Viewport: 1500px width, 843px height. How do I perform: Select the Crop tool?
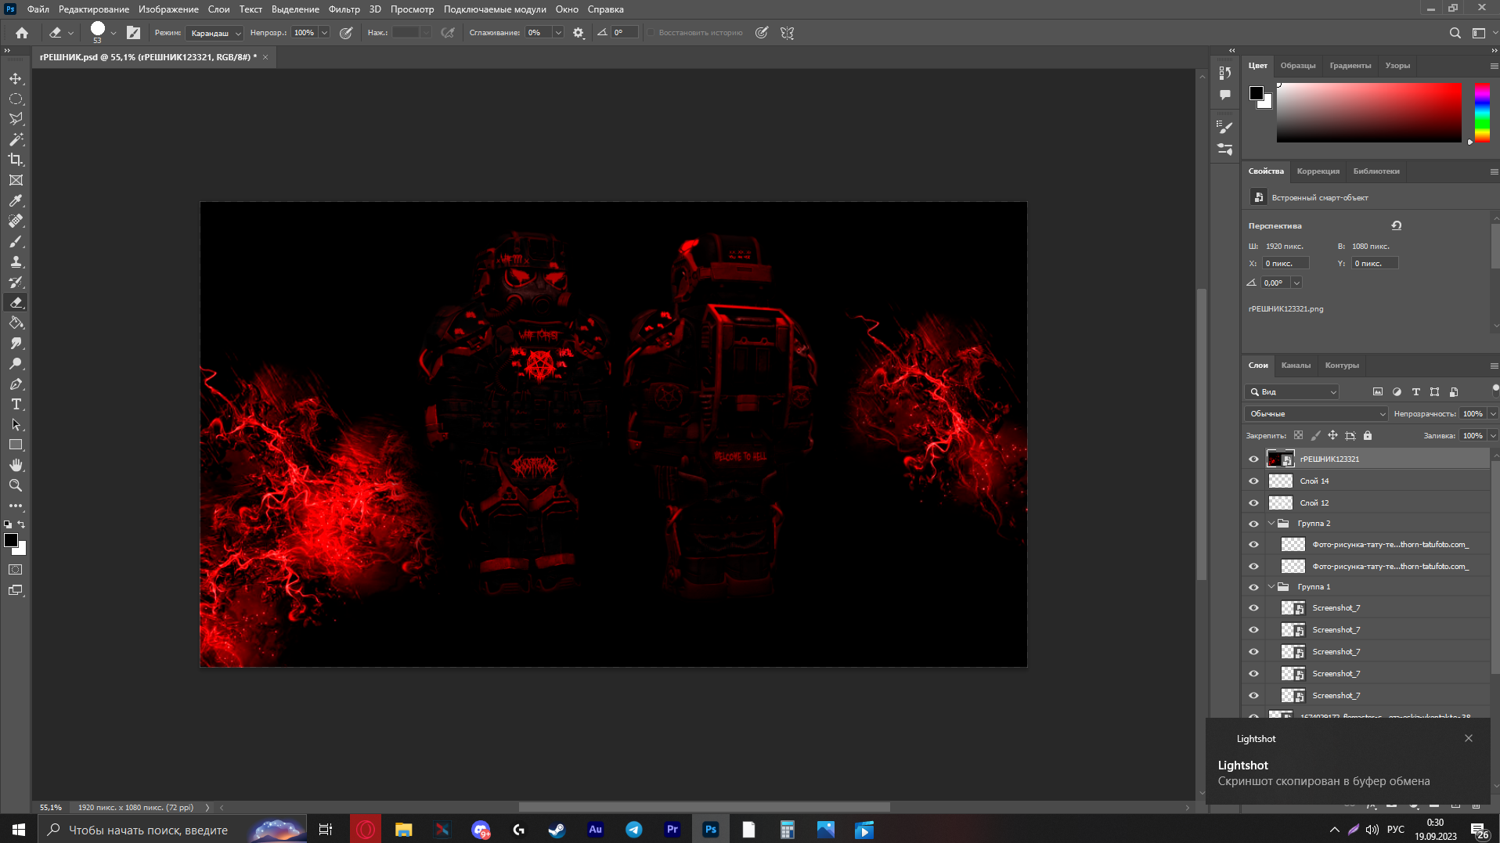click(16, 160)
